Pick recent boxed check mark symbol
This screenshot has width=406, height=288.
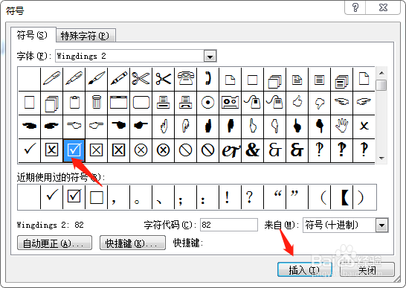click(x=74, y=197)
